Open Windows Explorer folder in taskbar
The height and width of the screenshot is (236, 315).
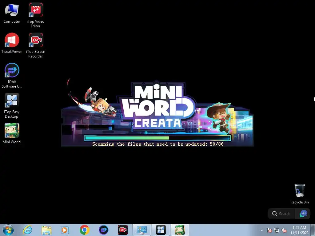pos(46,230)
